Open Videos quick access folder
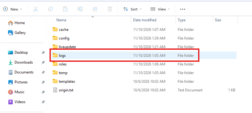Image resolution: width=252 pixels, height=113 pixels. point(17,102)
